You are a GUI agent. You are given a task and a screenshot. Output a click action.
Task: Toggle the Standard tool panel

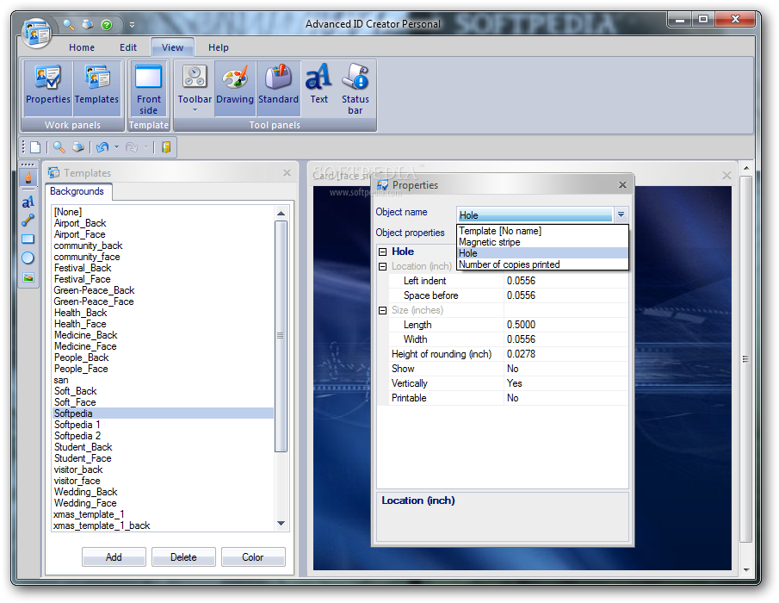(x=278, y=89)
